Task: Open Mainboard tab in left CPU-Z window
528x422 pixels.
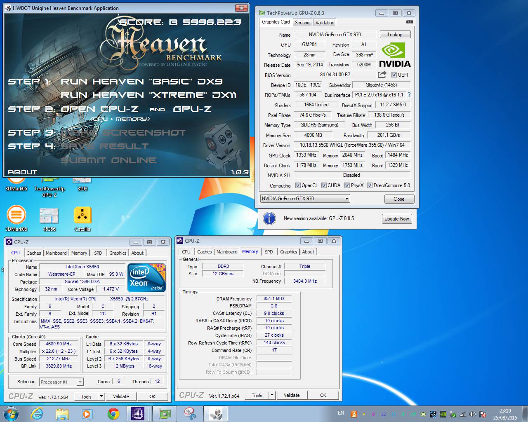Action: pyautogui.click(x=56, y=253)
